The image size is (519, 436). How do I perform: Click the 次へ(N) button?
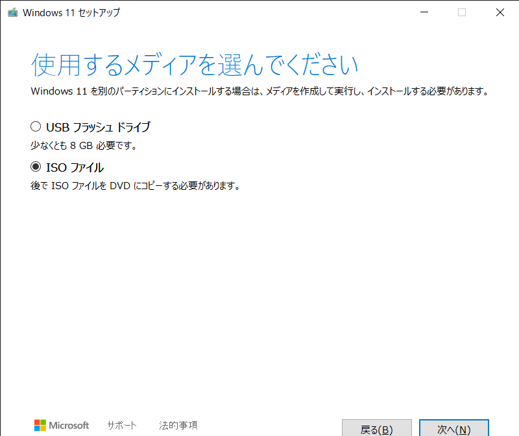[453, 429]
